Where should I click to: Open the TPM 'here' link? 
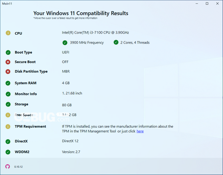(140, 131)
